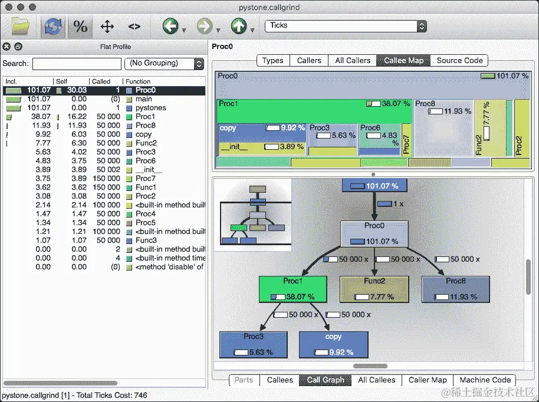Viewport: 539px width, 402px height.
Task: Select the Proc8 row in flat profile
Action: (x=104, y=126)
